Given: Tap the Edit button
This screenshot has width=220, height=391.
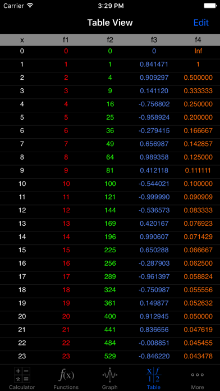Looking at the screenshot, I should [x=201, y=22].
